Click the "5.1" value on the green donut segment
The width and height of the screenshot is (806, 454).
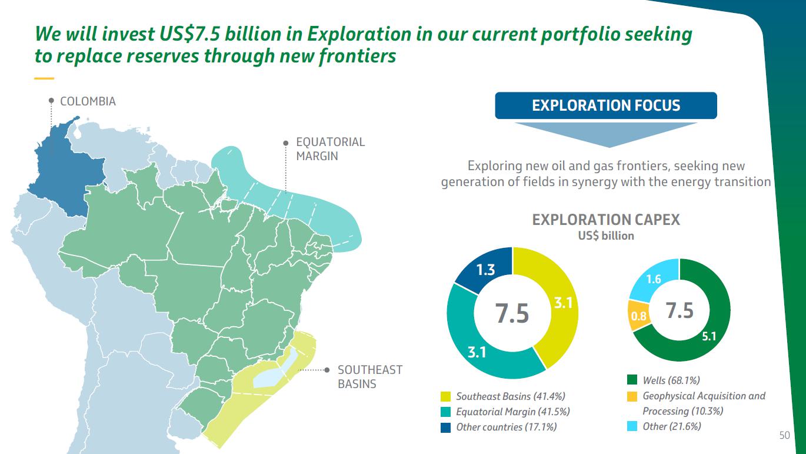709,336
